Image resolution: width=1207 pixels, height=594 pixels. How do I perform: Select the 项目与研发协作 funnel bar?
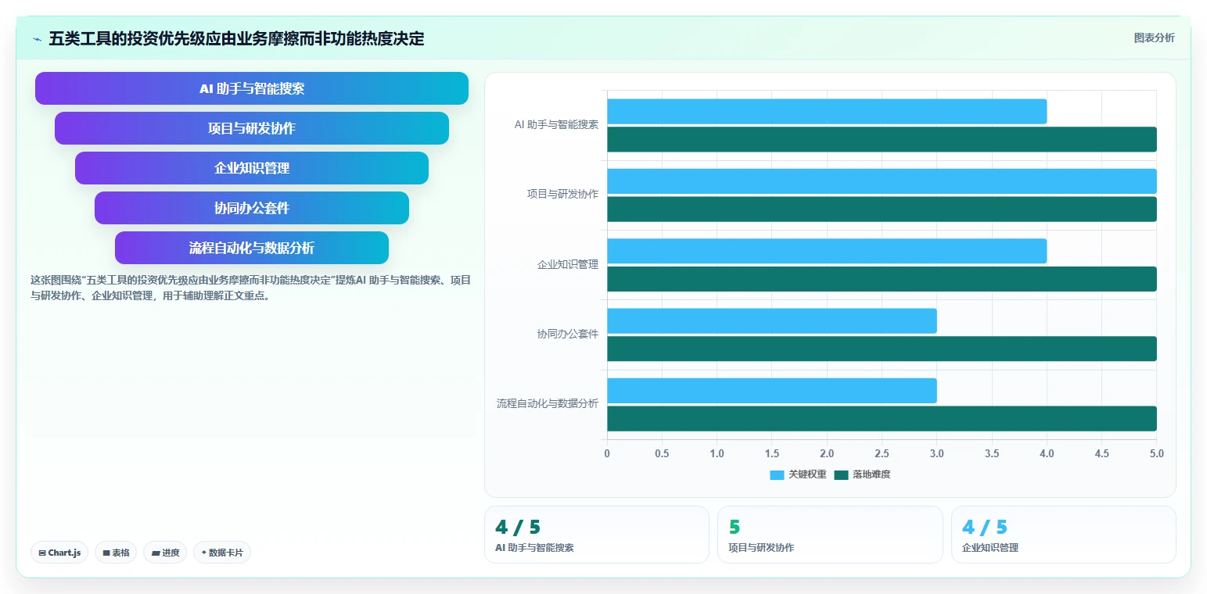[x=252, y=128]
